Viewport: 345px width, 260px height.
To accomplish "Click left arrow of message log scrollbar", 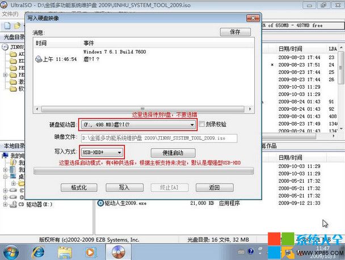I will tap(37, 109).
